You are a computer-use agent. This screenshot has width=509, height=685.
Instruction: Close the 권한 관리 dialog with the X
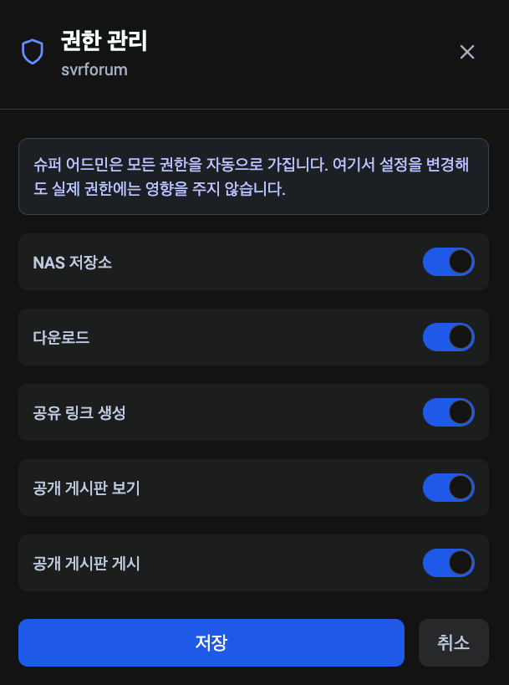tap(467, 52)
